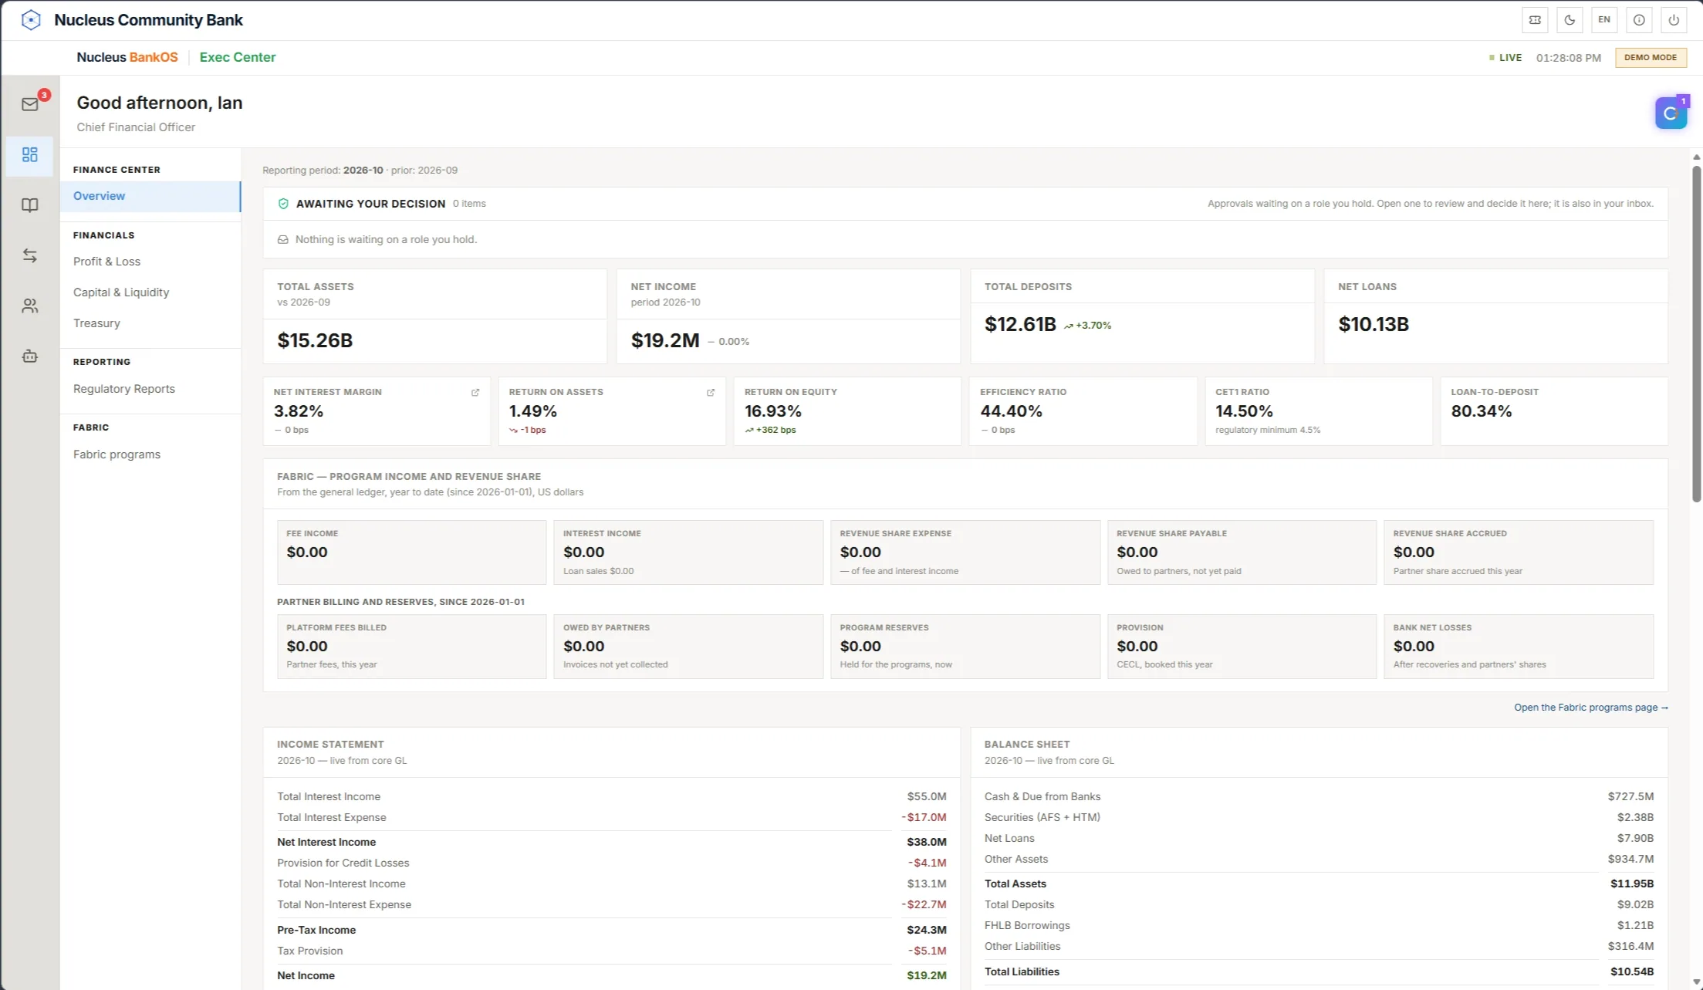The width and height of the screenshot is (1703, 990).
Task: Change language with EN button
Action: (1604, 20)
